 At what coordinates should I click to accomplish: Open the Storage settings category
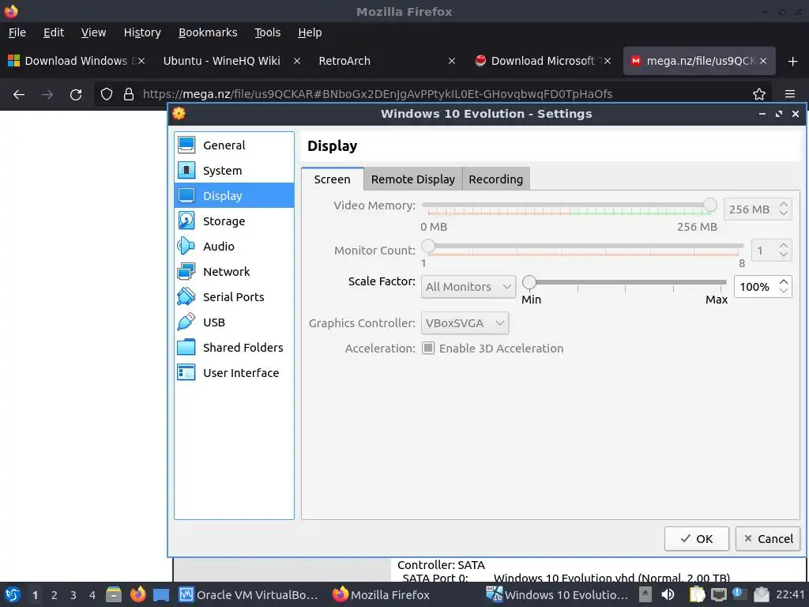pos(234,221)
